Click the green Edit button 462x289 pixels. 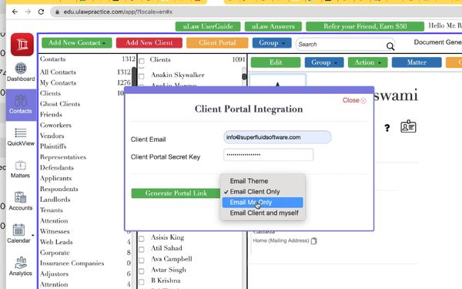tap(276, 62)
